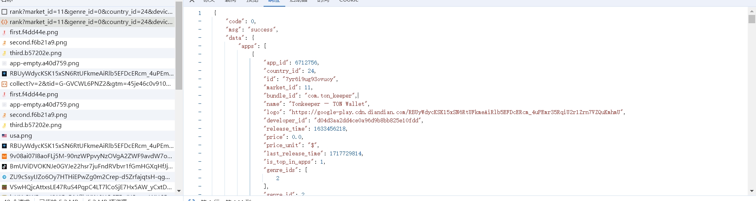Image resolution: width=756 pixels, height=201 pixels.
Task: Click the value 2 inside genre_ids array
Action: point(278,178)
